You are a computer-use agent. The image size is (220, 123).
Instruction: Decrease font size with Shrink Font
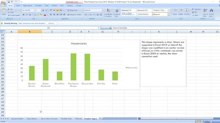click(46, 10)
